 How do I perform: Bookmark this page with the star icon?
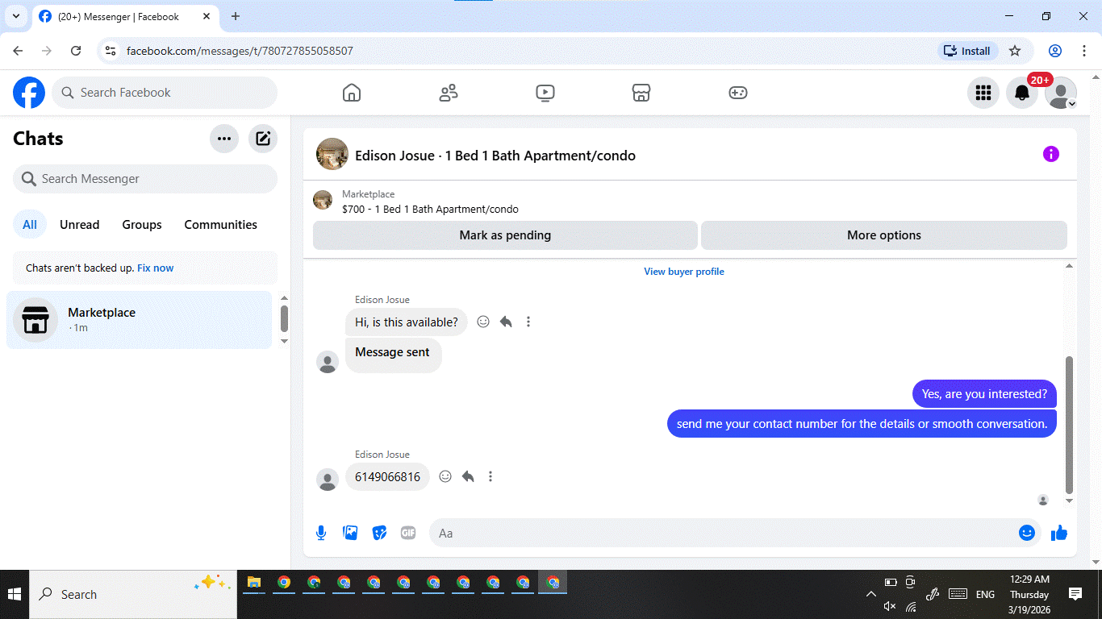pos(1015,51)
